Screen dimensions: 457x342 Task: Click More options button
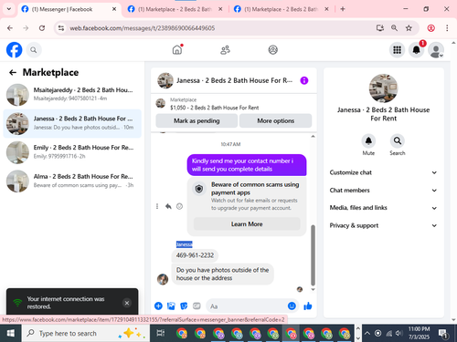tap(276, 121)
